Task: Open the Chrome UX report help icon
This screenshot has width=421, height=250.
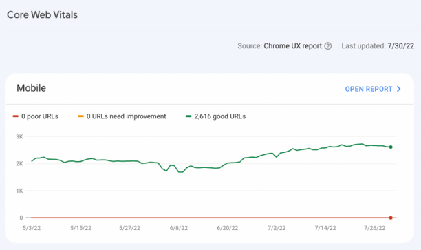Action: click(328, 46)
